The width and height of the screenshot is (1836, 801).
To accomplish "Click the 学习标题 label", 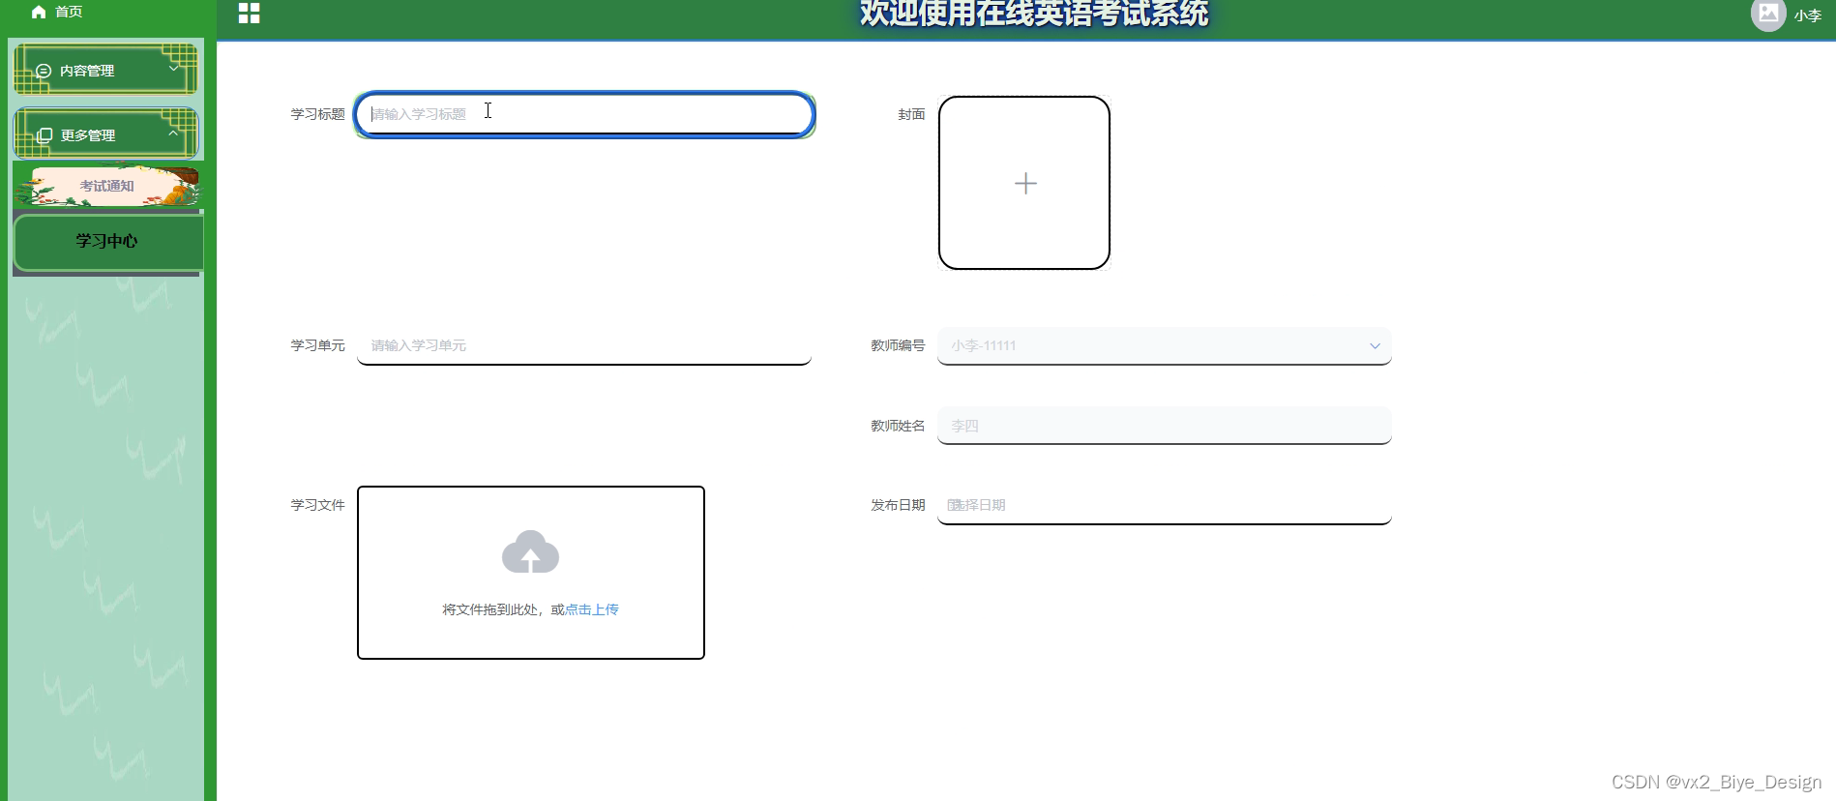I will coord(317,114).
